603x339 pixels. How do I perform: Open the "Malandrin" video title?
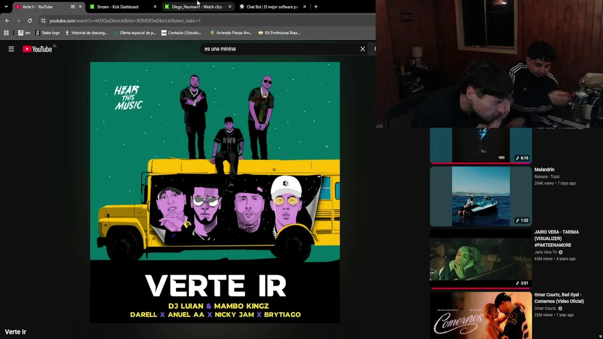[x=544, y=169]
